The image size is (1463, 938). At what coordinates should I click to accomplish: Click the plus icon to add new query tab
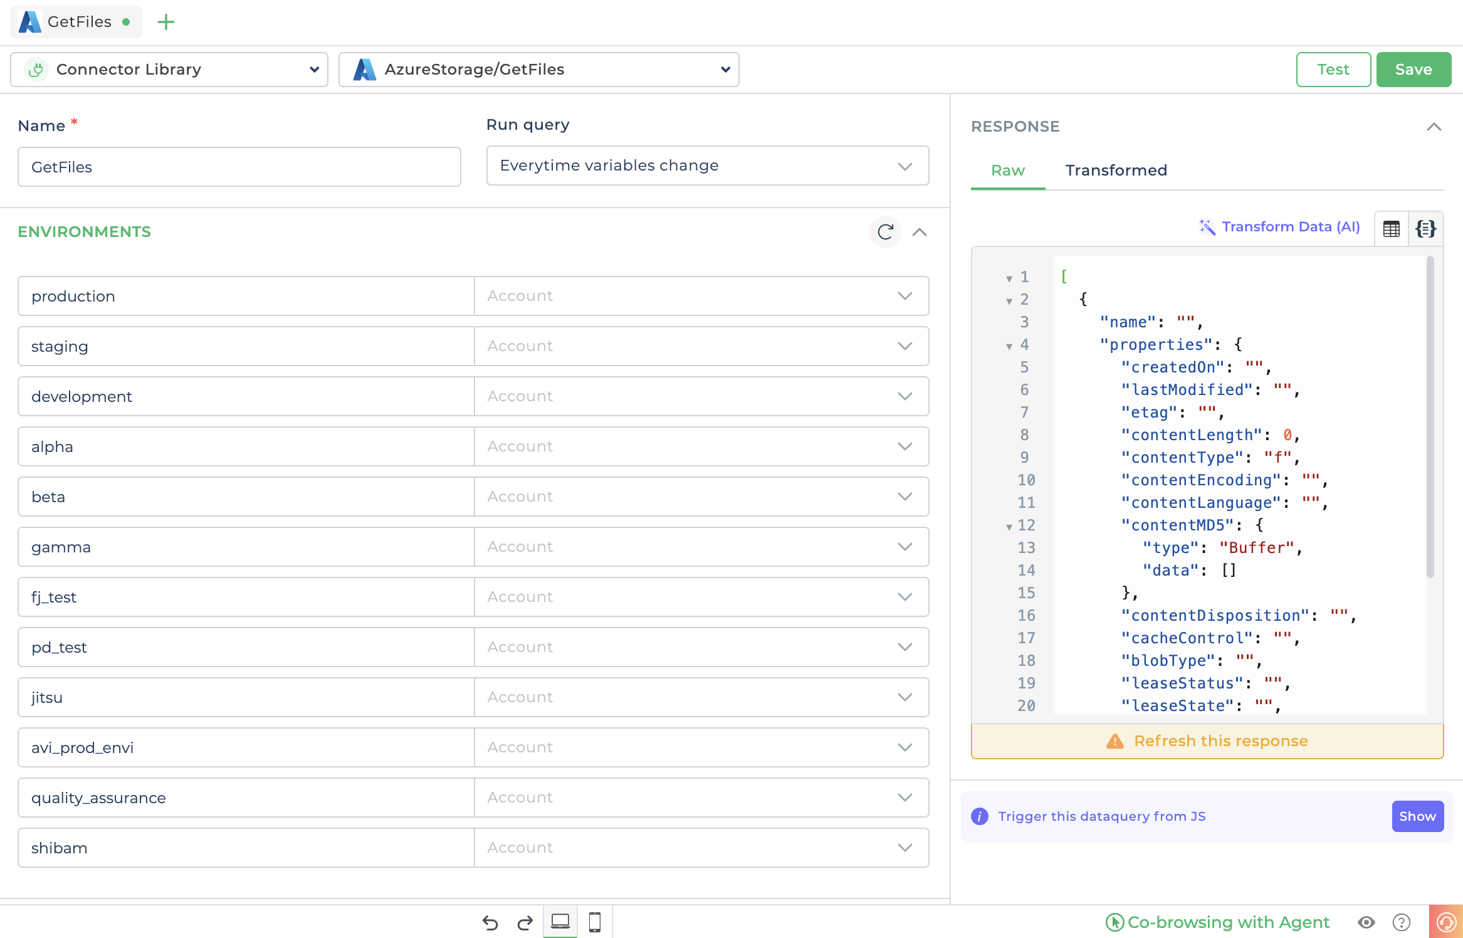[x=166, y=22]
